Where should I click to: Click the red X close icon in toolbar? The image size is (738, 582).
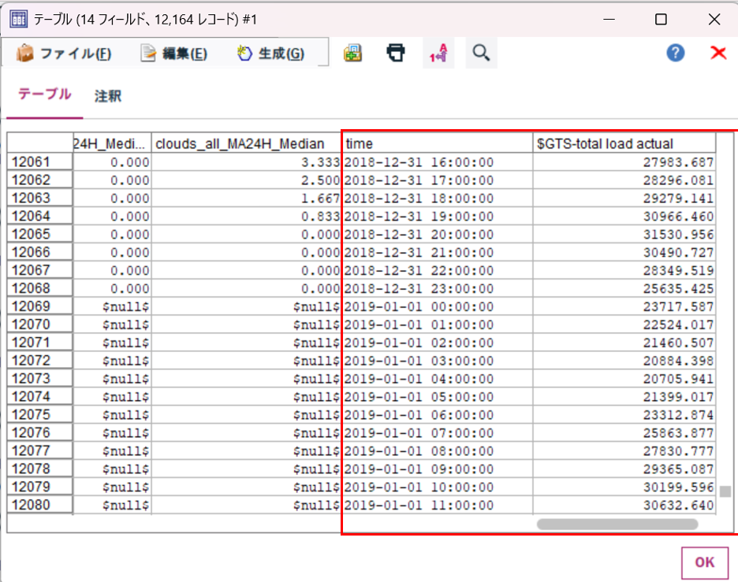click(718, 53)
